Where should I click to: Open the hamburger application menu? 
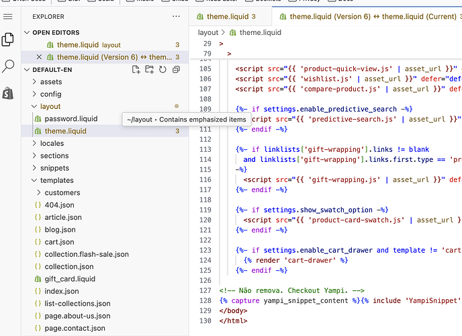point(8,17)
